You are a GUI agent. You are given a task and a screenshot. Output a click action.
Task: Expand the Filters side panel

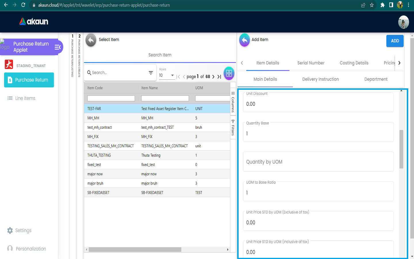(233, 127)
